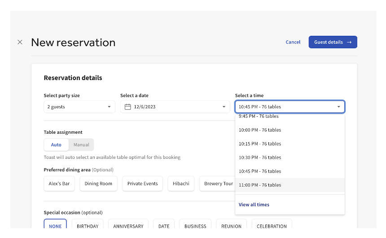Select the NONE special occasion option
The image size is (386, 238).
[x=55, y=225]
